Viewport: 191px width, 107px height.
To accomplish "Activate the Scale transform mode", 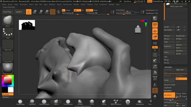I will [41, 12].
